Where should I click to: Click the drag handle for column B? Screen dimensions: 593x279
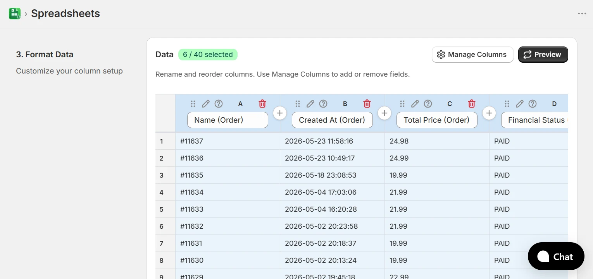298,104
